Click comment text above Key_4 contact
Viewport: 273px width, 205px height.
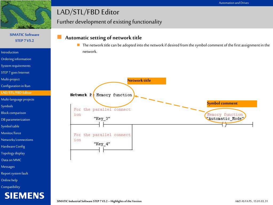pos(102,137)
